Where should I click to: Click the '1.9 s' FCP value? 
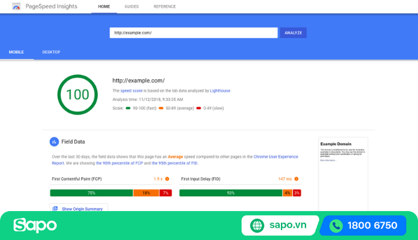click(158, 179)
